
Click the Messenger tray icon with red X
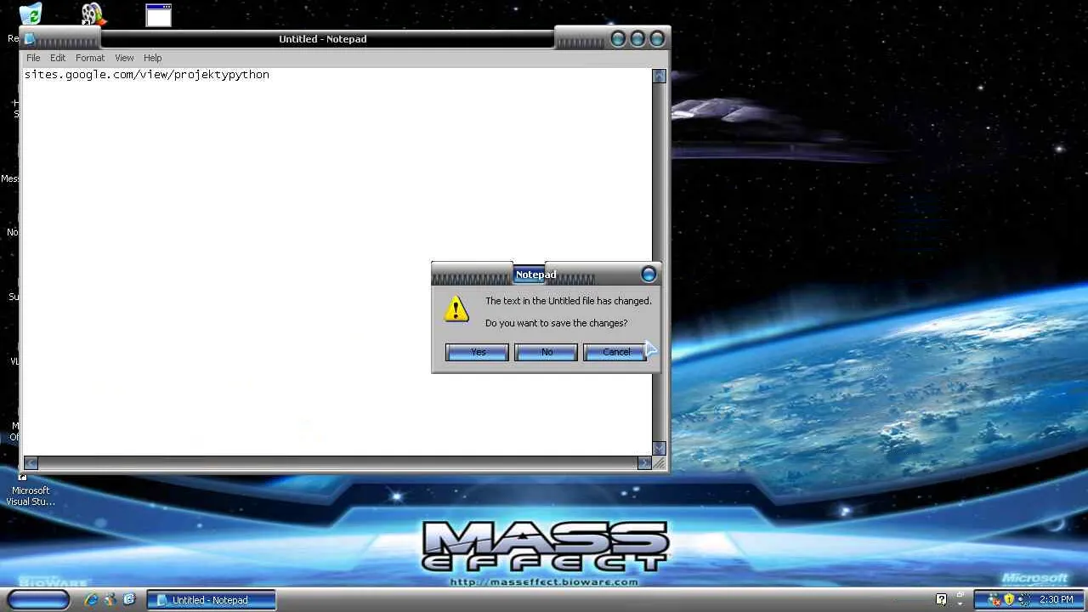[x=994, y=600]
